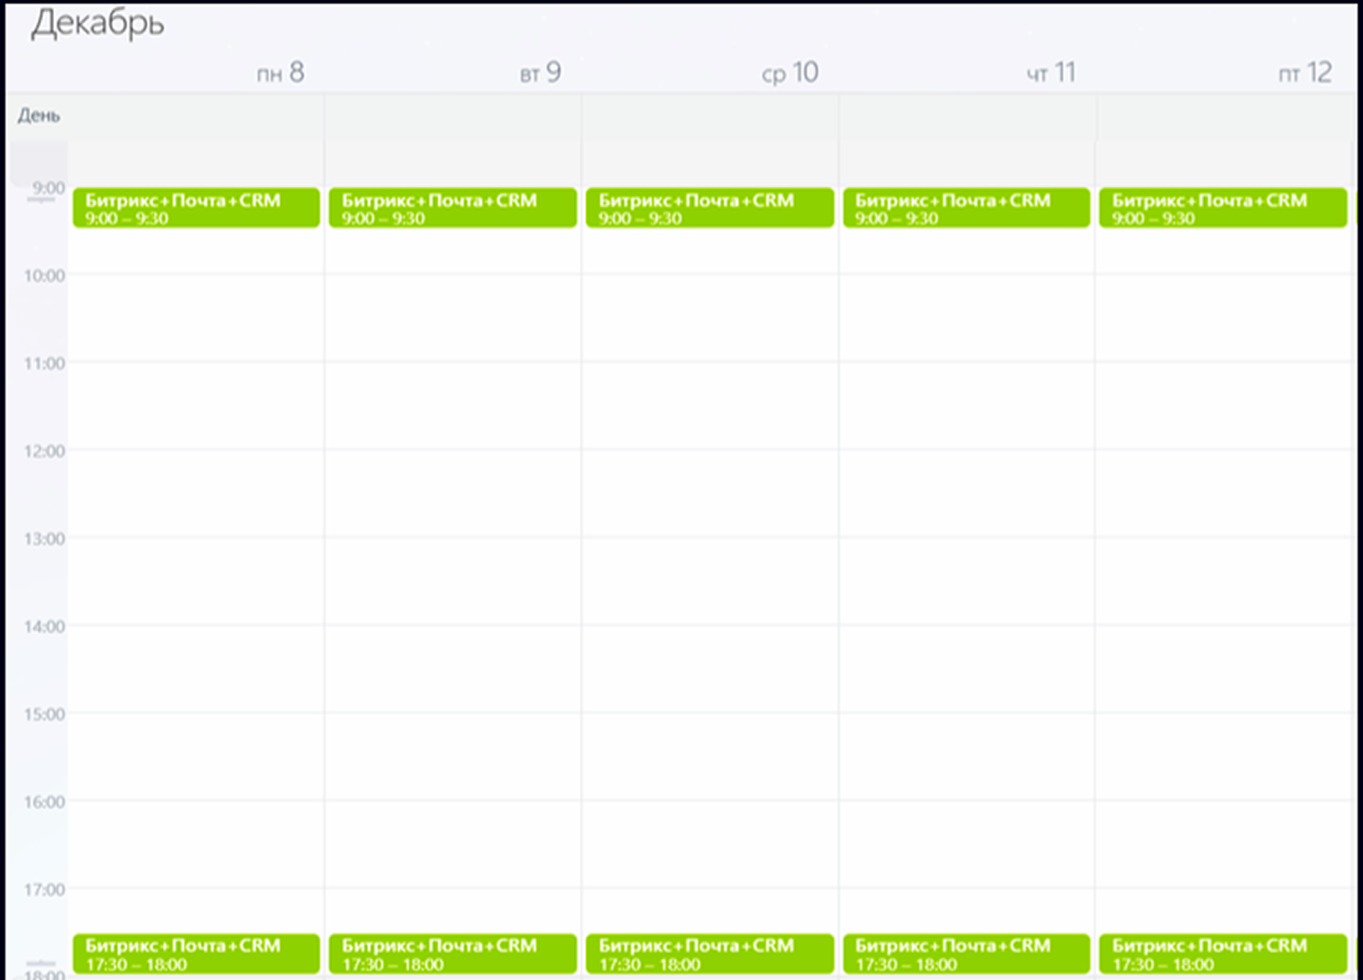
Task: Select day header чт 11
Action: tap(1051, 72)
